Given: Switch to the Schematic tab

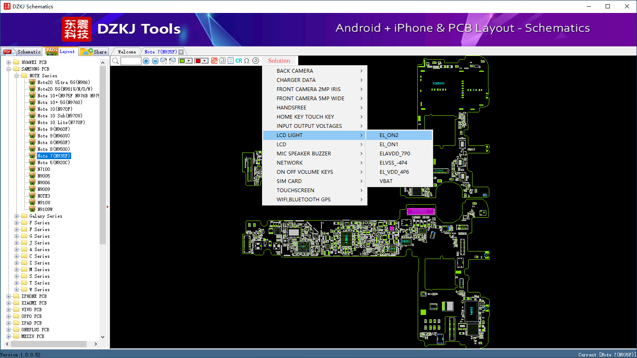Looking at the screenshot, I should coord(22,51).
